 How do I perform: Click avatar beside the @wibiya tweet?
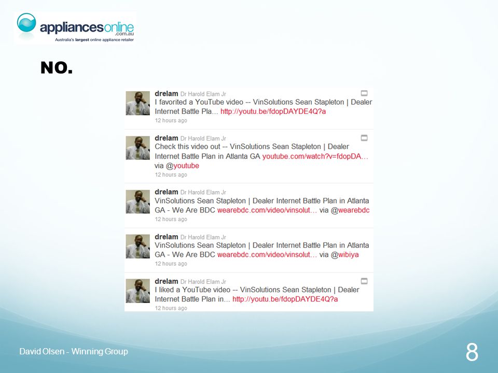pos(138,246)
